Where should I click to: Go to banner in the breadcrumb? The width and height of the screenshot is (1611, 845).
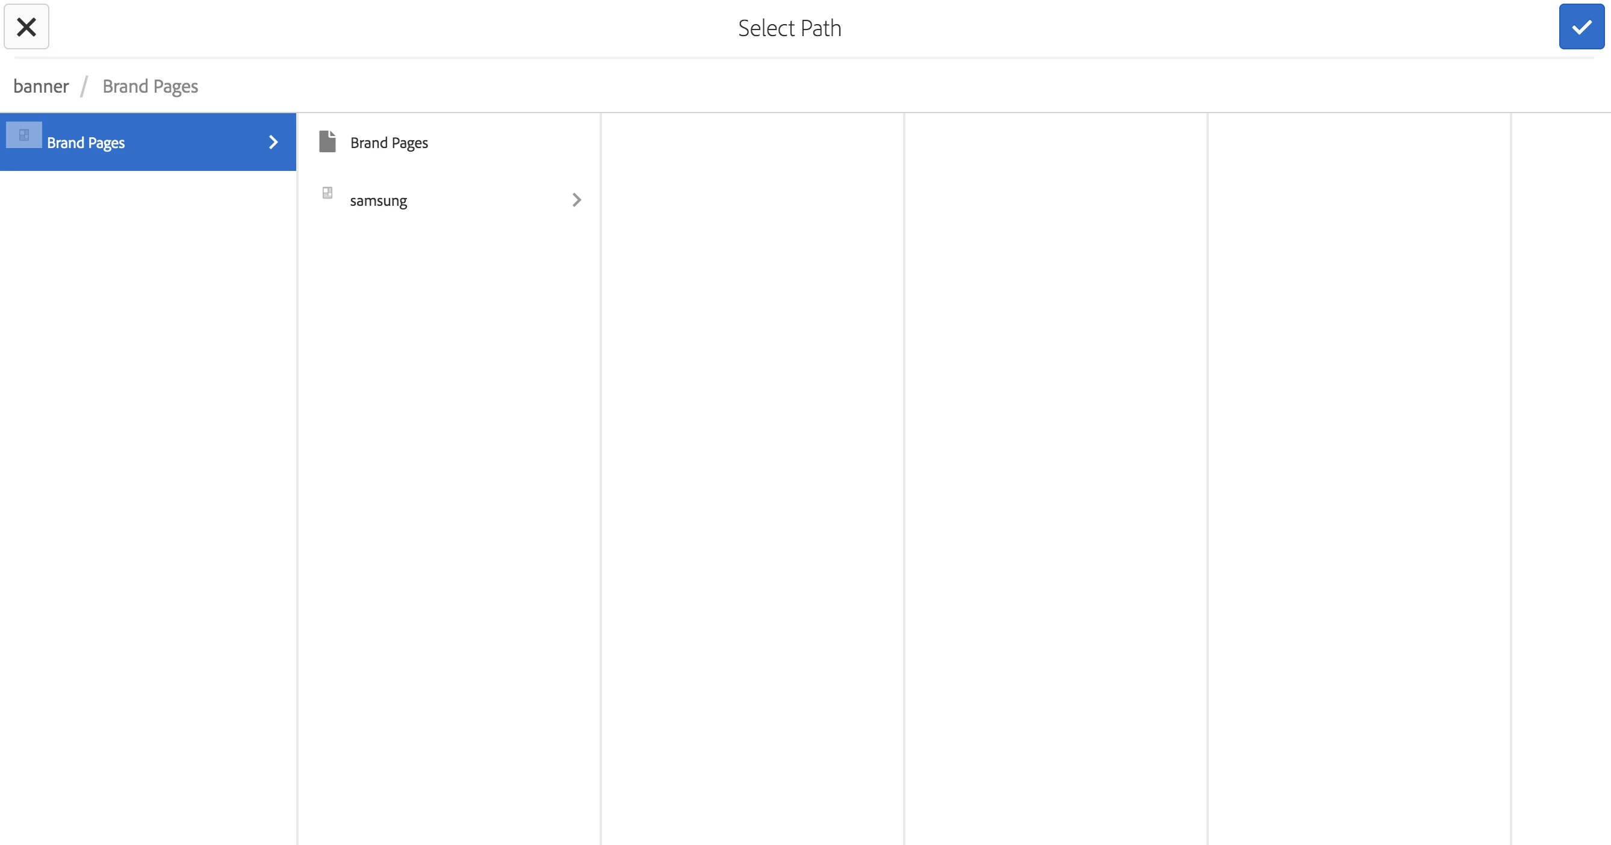(x=42, y=86)
